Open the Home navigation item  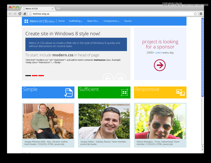[61, 21]
